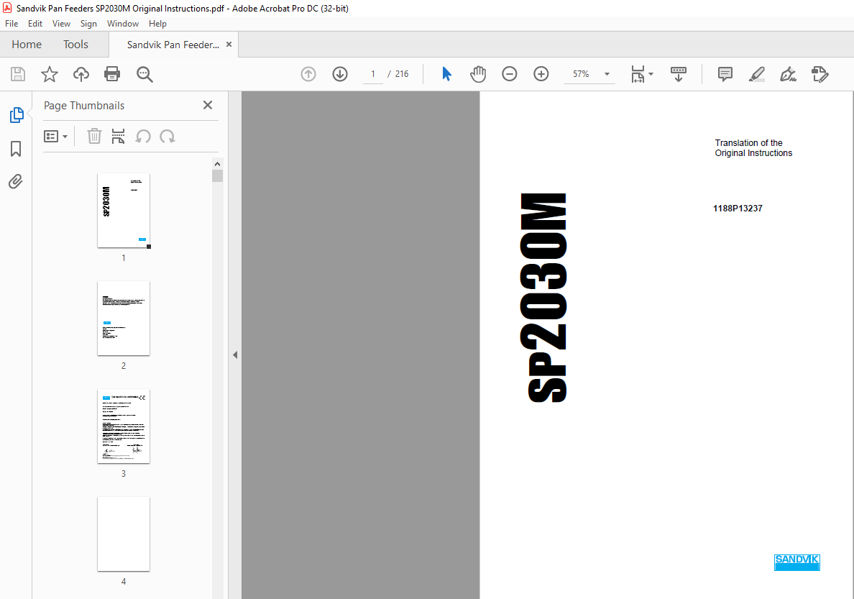The width and height of the screenshot is (854, 599).
Task: Choose the Selection arrow tool
Action: coord(446,74)
